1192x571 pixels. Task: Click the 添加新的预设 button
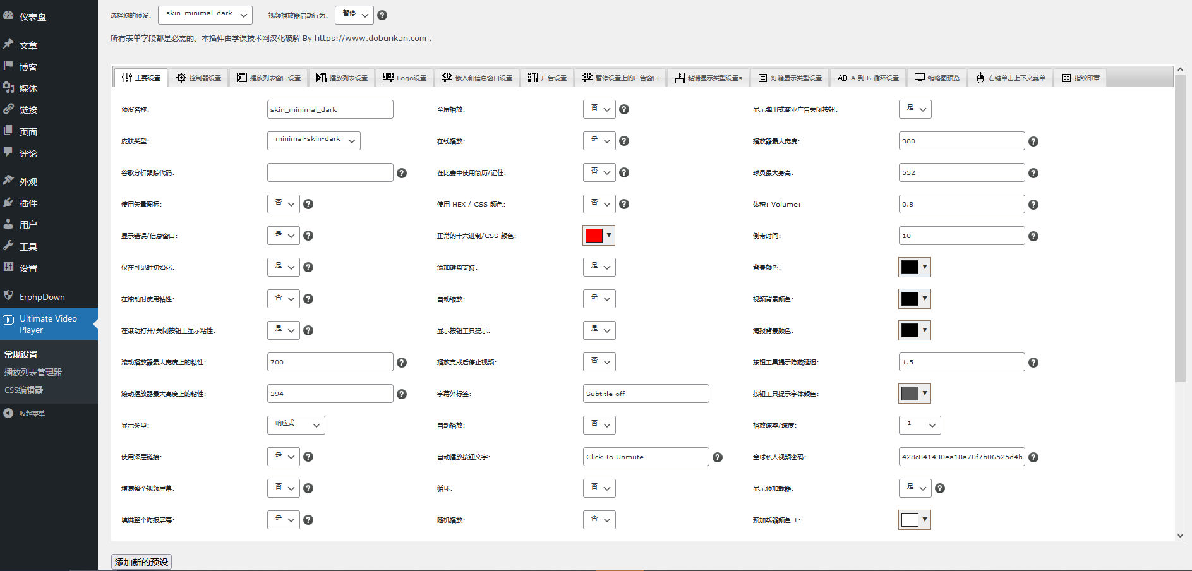[x=141, y=562]
